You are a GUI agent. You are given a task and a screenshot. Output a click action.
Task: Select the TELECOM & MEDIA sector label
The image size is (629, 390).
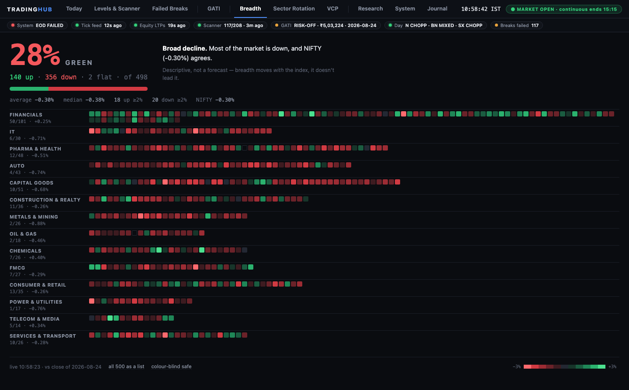[x=35, y=319]
